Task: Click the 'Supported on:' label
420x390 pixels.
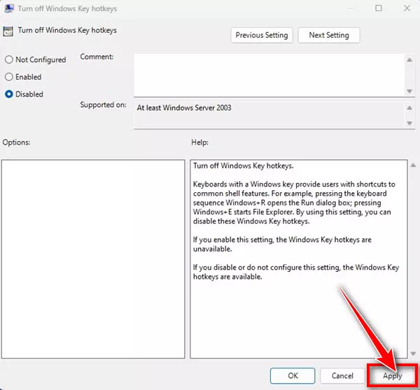Action: coord(103,105)
